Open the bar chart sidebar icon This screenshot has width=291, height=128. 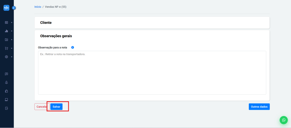6,31
